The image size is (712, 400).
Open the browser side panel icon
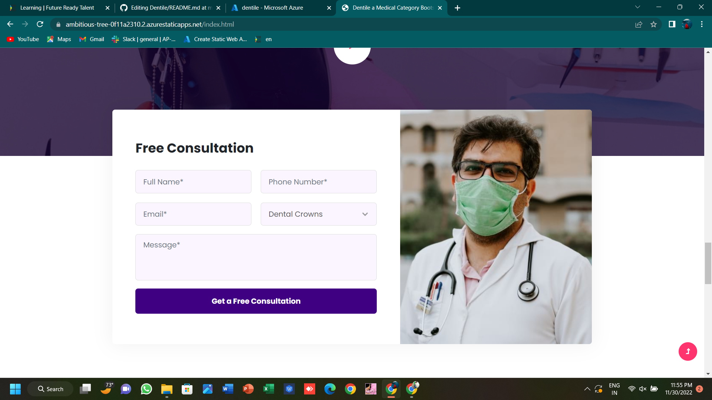click(x=671, y=24)
